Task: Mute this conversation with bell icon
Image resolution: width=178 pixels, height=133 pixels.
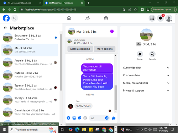Action: point(140,54)
